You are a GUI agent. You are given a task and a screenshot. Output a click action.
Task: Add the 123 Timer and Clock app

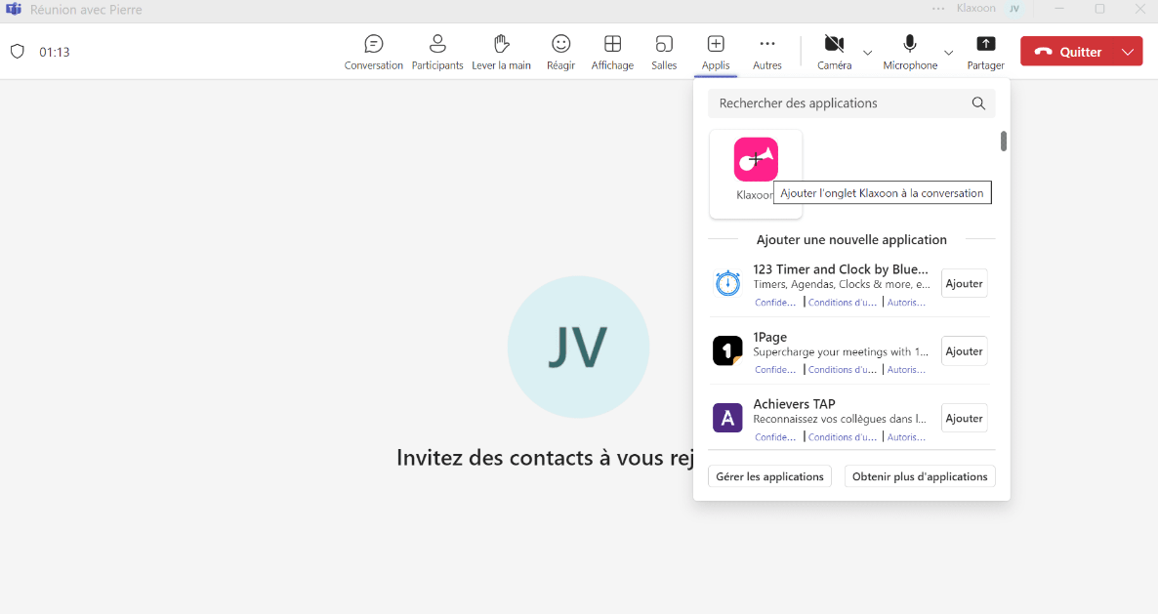pyautogui.click(x=964, y=283)
